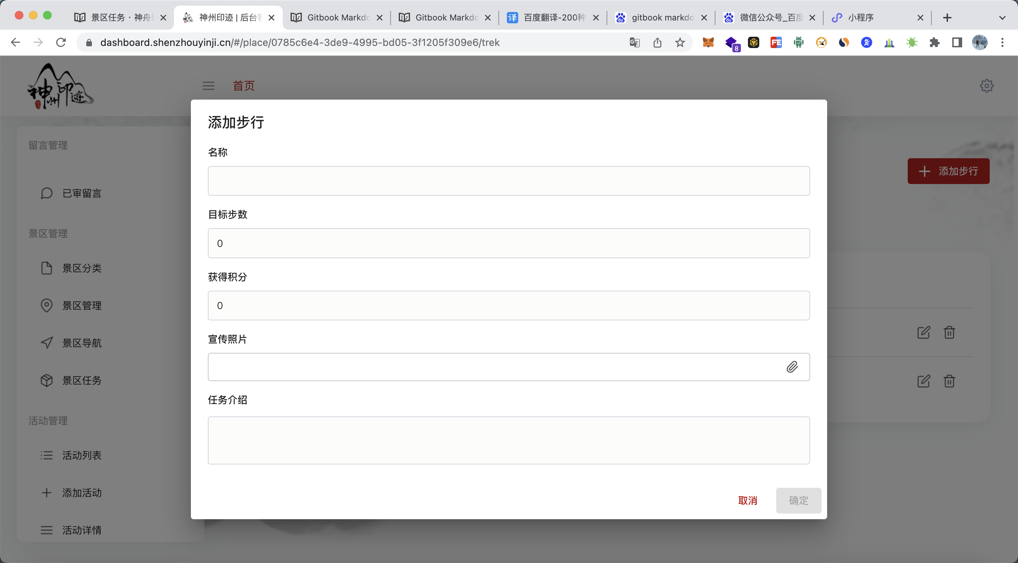1018x563 pixels.
Task: Click the second row's trash delete icon
Action: (949, 381)
